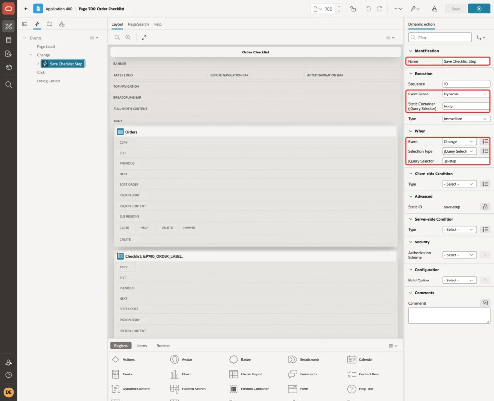494x401 pixels.
Task: Expand the Save Checklist Step node
Action: click(x=38, y=63)
